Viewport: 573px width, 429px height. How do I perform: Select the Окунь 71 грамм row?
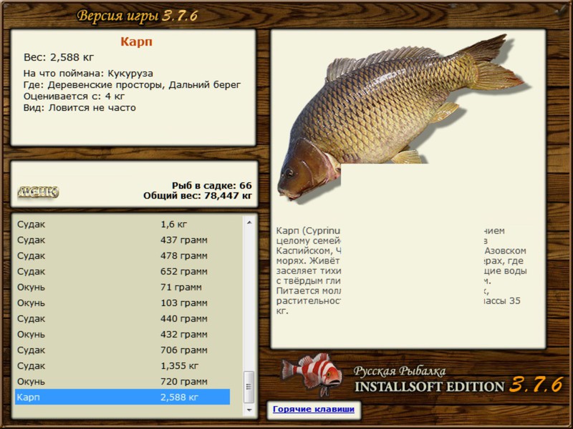point(122,287)
